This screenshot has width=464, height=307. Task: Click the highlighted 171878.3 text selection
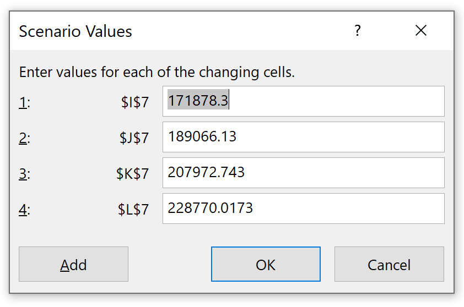[x=198, y=101]
